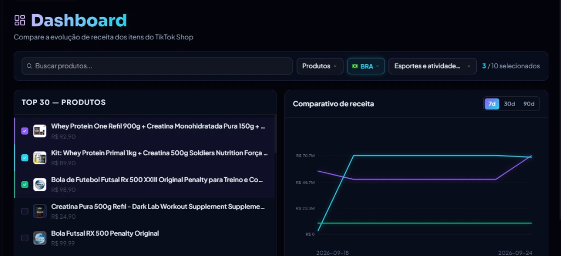Click the R$ 98,90 price

64,190
